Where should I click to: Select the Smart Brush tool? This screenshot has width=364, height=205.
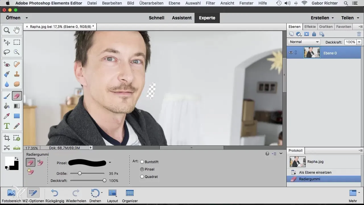(x=7, y=74)
